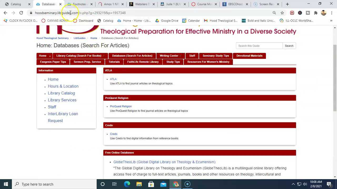Open the Chrome three-dot menu

(x=332, y=13)
